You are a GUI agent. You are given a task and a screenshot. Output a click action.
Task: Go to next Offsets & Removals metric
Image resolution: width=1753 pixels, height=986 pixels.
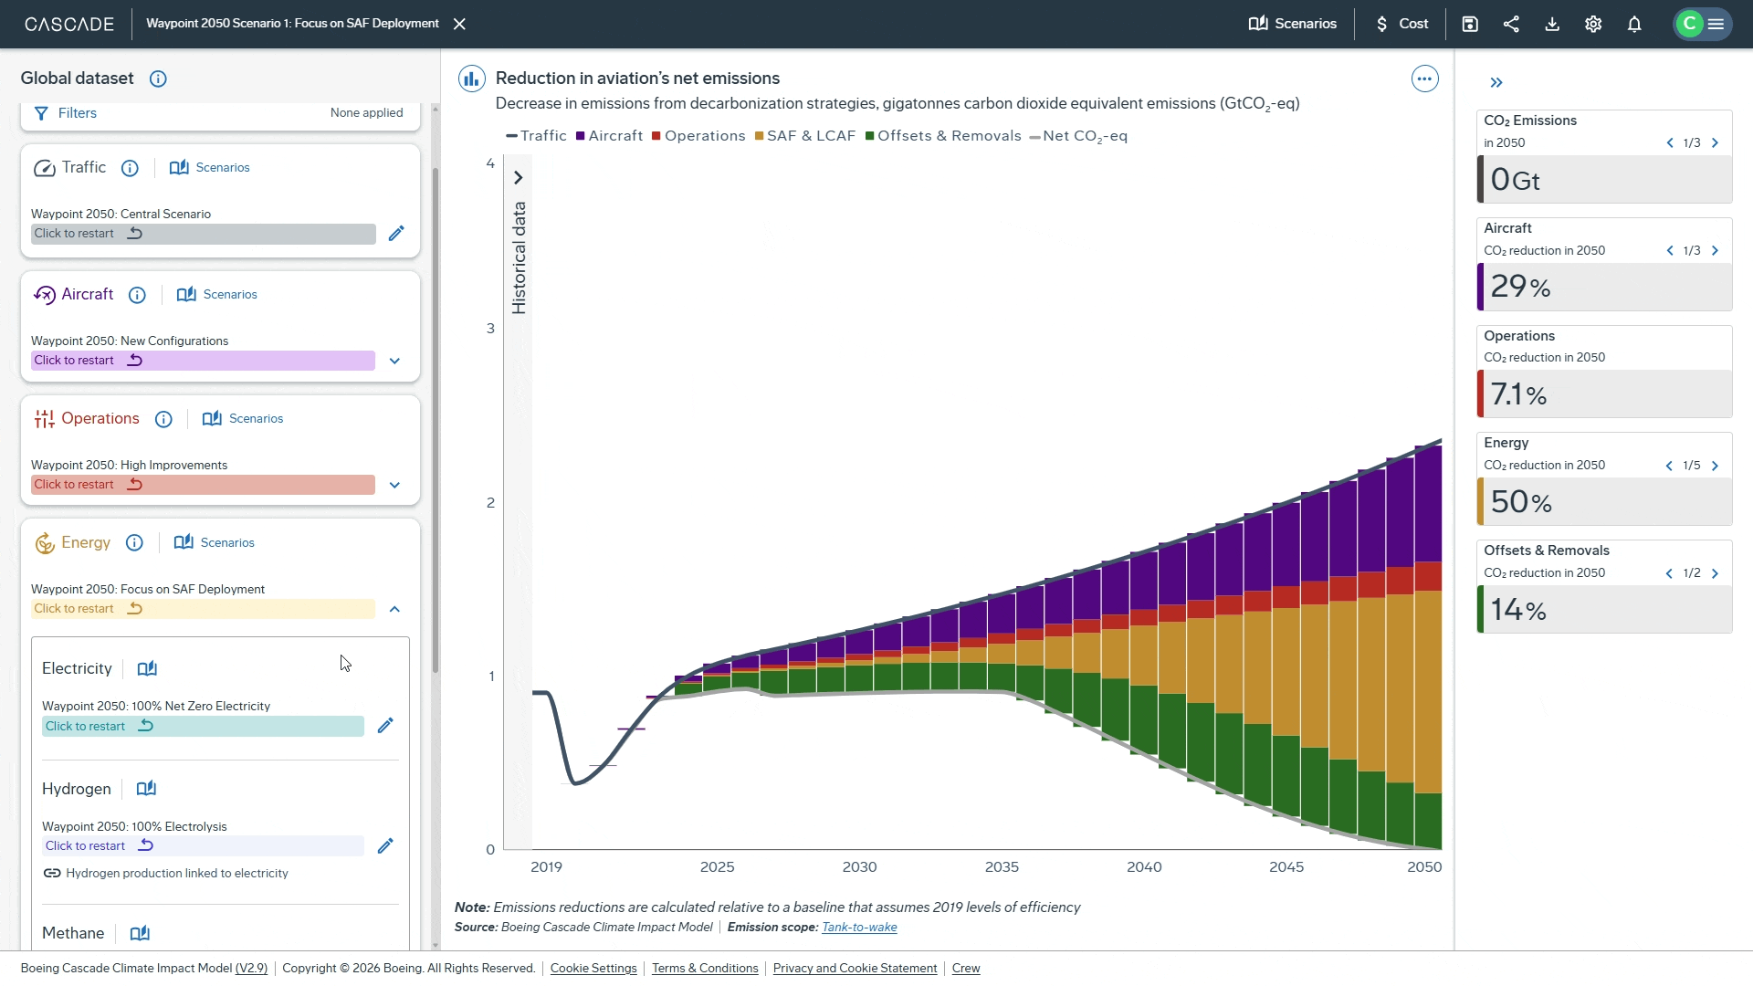pyautogui.click(x=1715, y=573)
